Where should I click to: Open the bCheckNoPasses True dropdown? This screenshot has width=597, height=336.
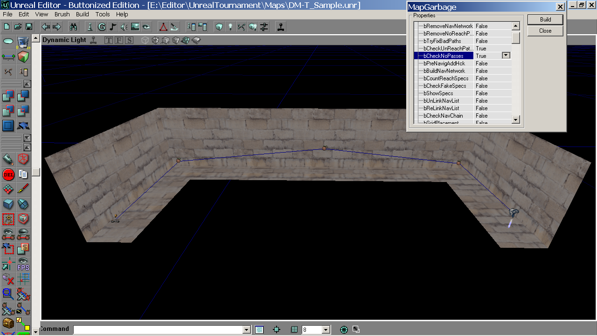(506, 56)
